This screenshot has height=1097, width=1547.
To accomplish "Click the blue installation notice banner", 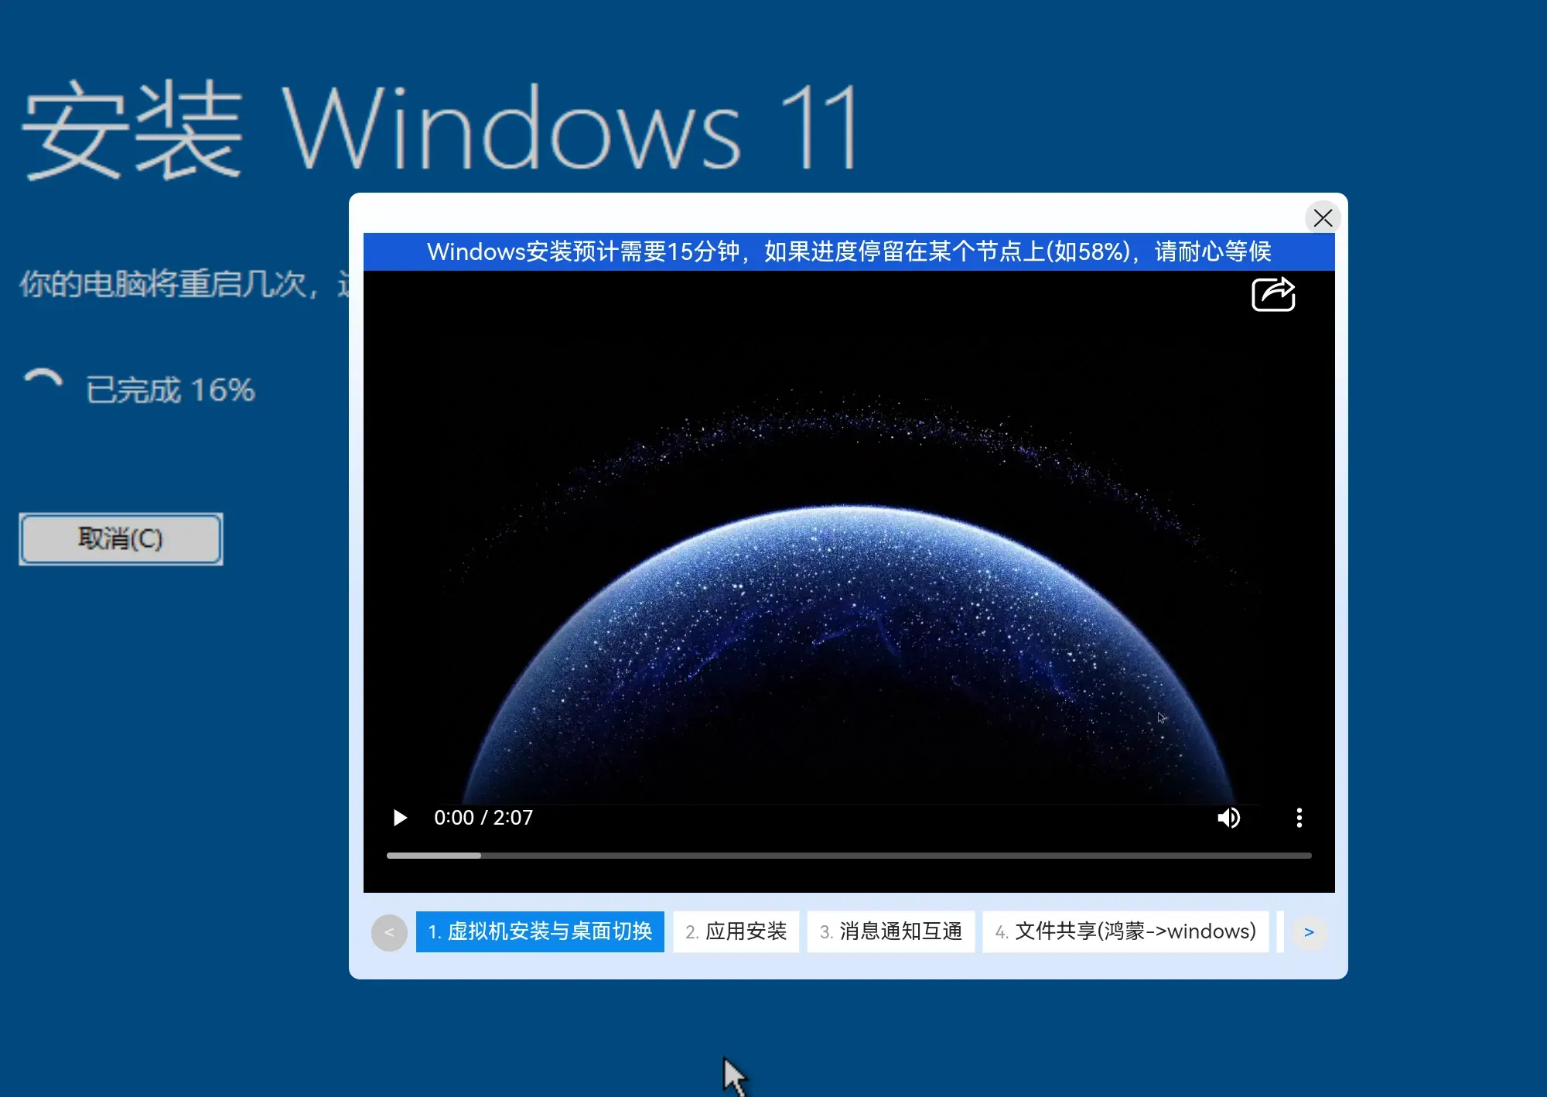I will point(849,251).
